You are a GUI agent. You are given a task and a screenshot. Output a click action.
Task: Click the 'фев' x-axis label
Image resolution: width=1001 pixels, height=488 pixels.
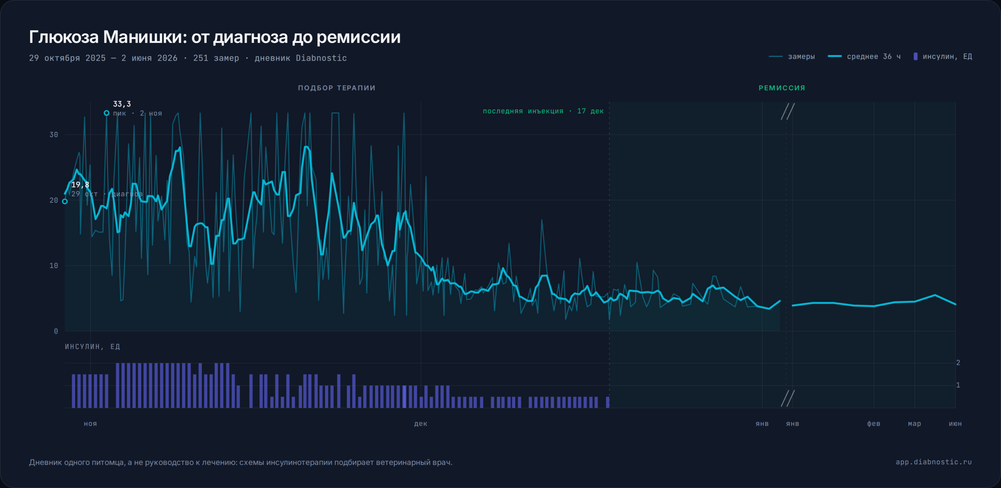pos(874,424)
